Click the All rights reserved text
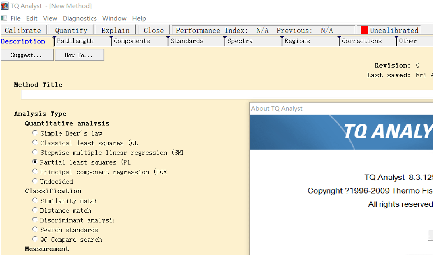Image resolution: width=433 pixels, height=255 pixels. [400, 204]
